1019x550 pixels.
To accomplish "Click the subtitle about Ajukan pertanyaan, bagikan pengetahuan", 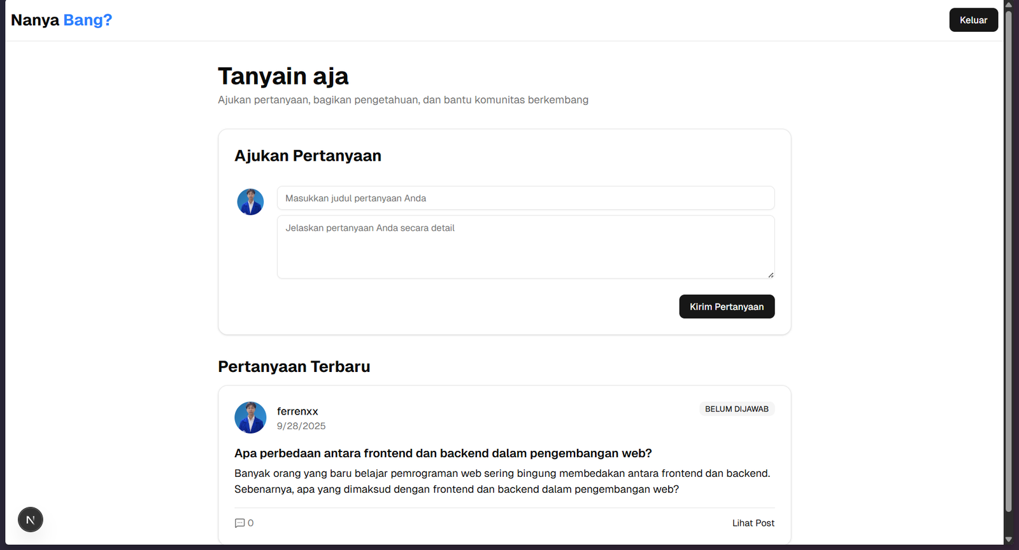I will pos(403,100).
